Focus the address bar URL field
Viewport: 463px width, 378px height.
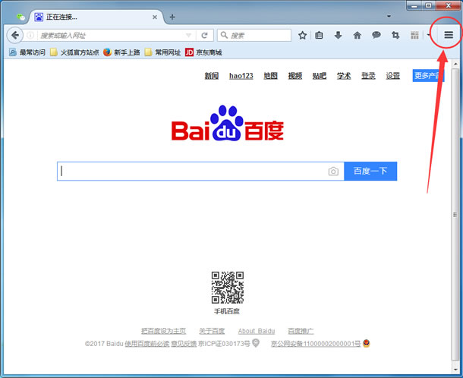(x=111, y=36)
